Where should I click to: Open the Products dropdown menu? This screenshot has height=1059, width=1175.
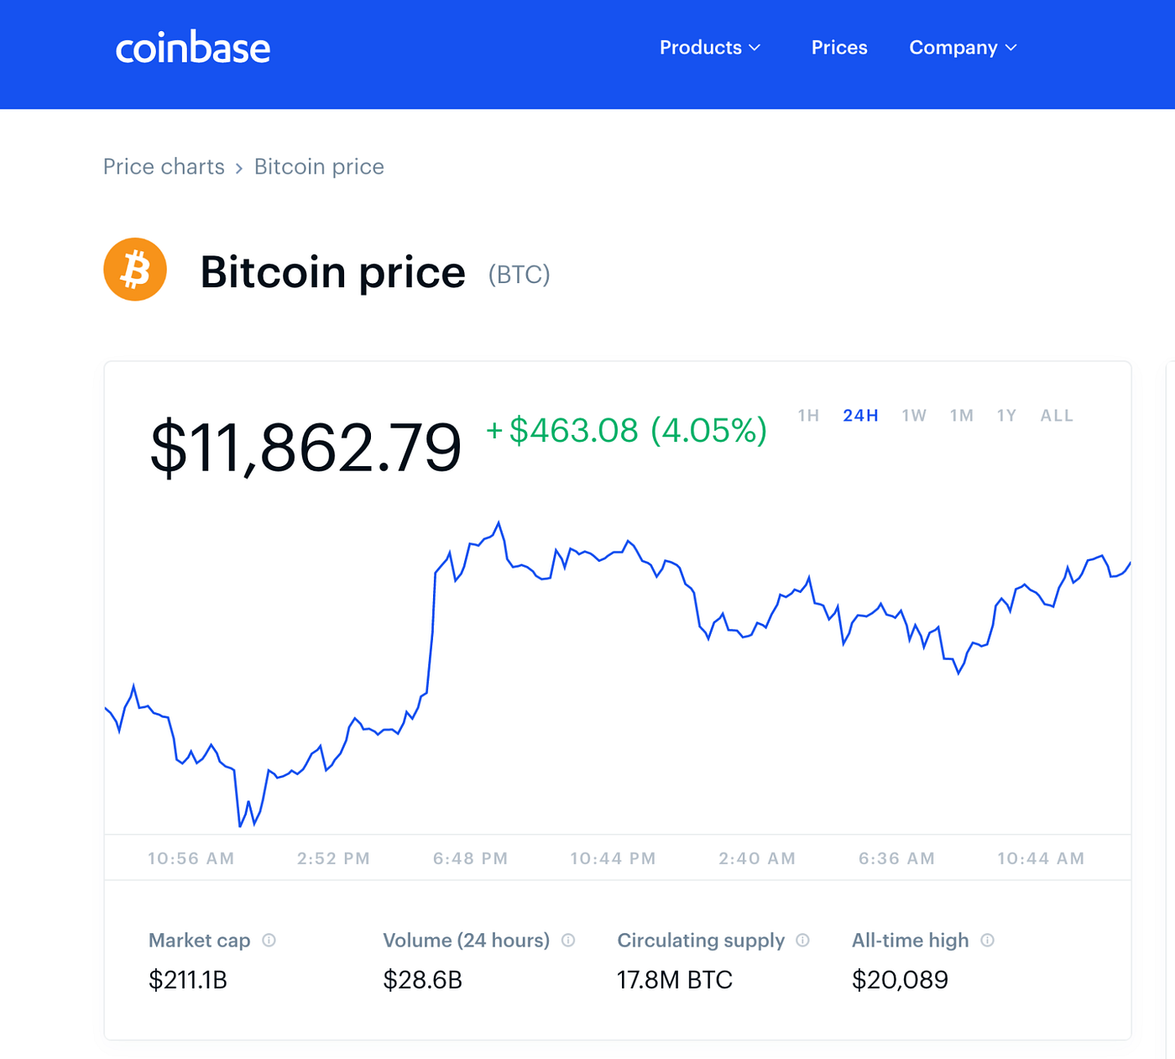click(x=701, y=48)
